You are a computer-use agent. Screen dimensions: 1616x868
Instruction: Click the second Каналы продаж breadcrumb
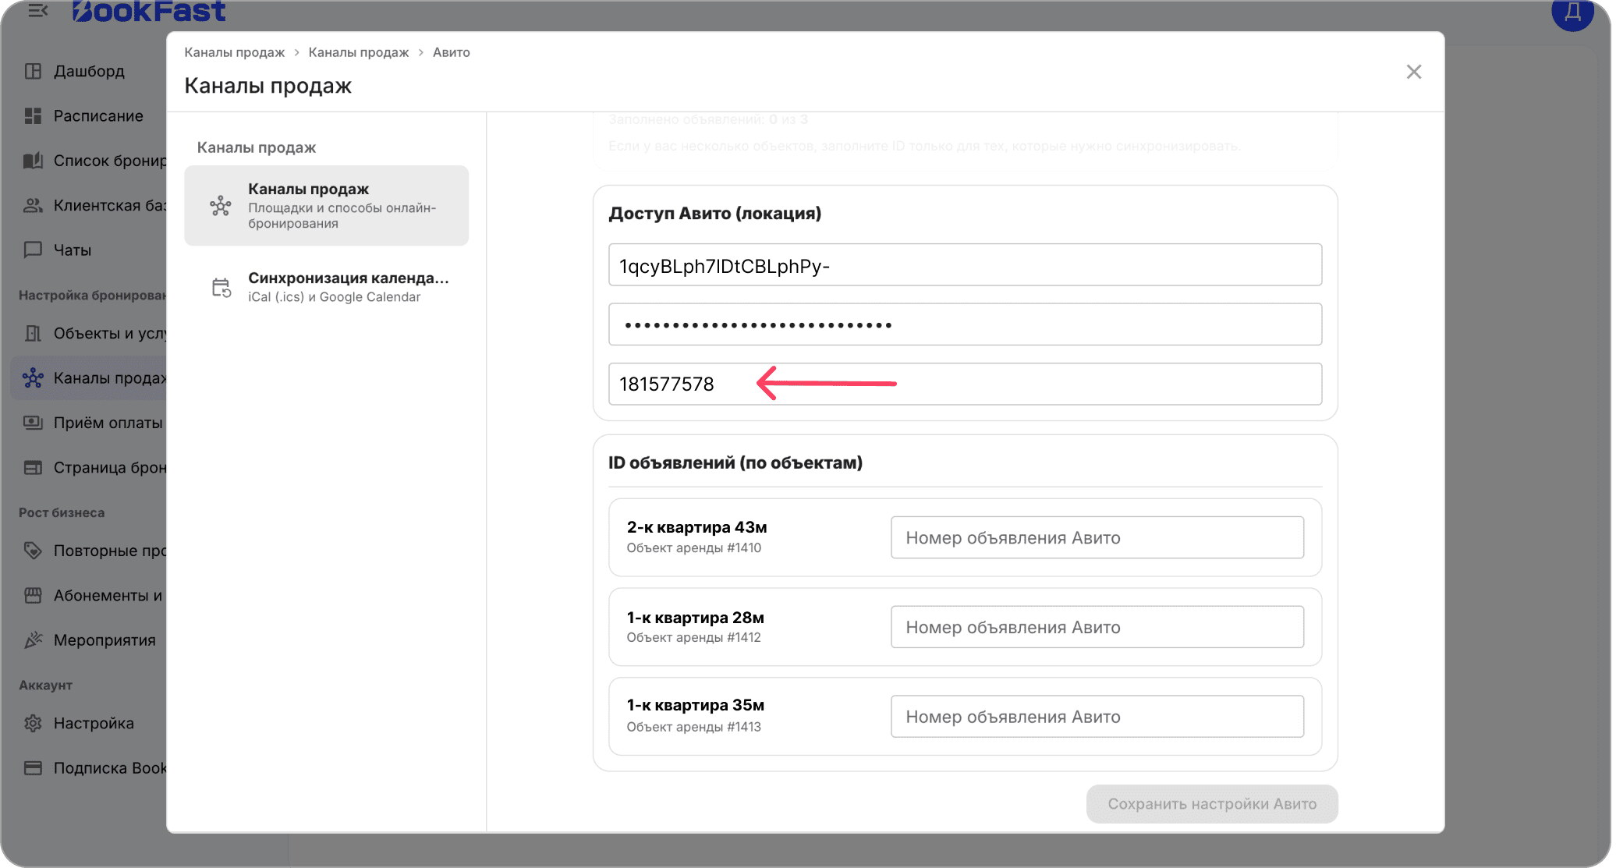coord(359,52)
